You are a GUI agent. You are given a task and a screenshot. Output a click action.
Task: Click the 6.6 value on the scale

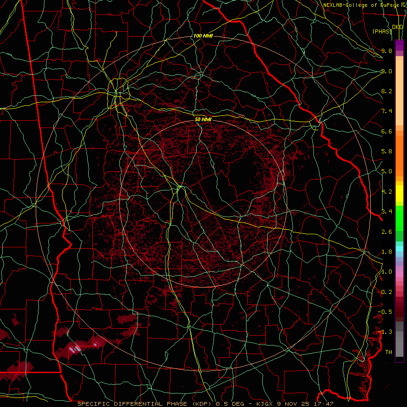click(387, 131)
